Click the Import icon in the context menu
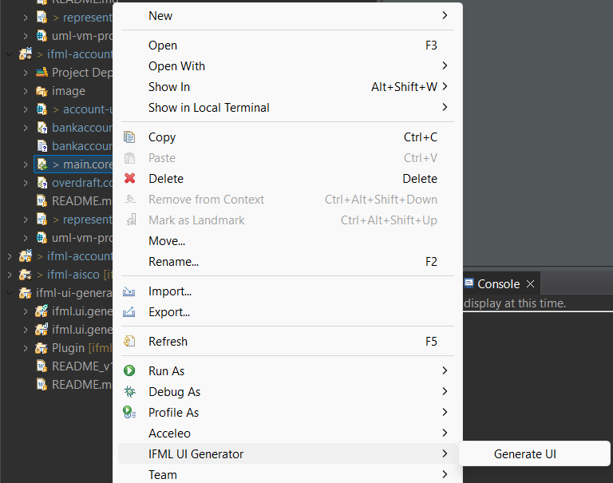The image size is (613, 483). (x=129, y=291)
